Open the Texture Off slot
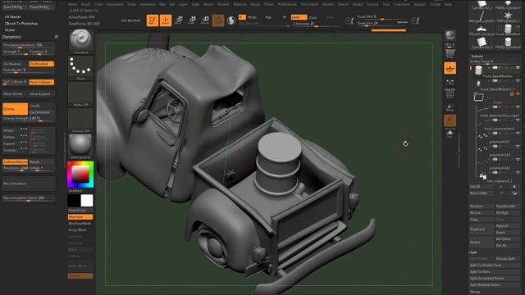 (80, 120)
